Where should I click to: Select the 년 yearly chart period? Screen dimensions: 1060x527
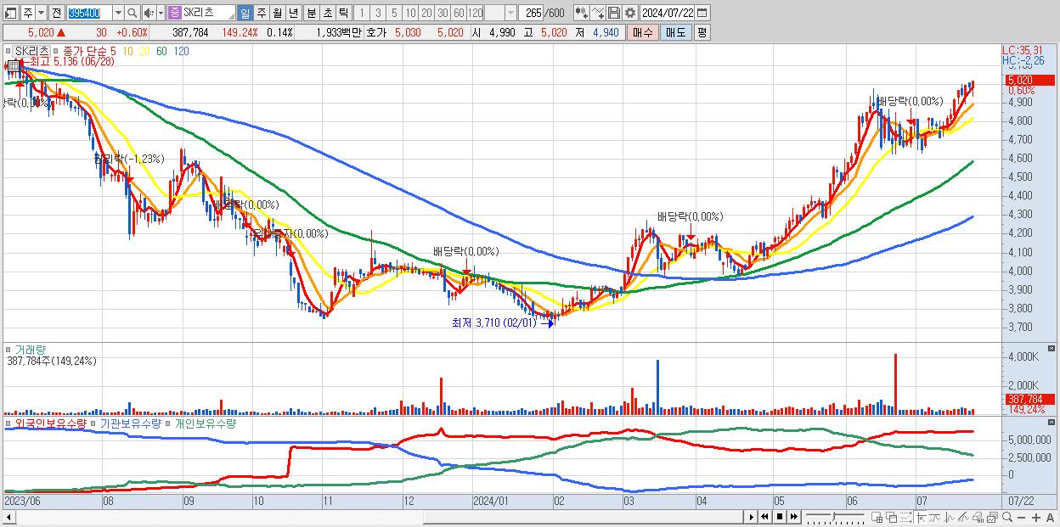[293, 13]
